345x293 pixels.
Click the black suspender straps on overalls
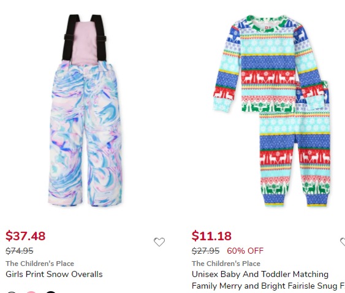pos(85,37)
